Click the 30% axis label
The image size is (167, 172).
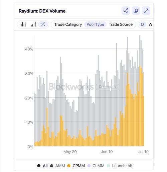[29, 74]
